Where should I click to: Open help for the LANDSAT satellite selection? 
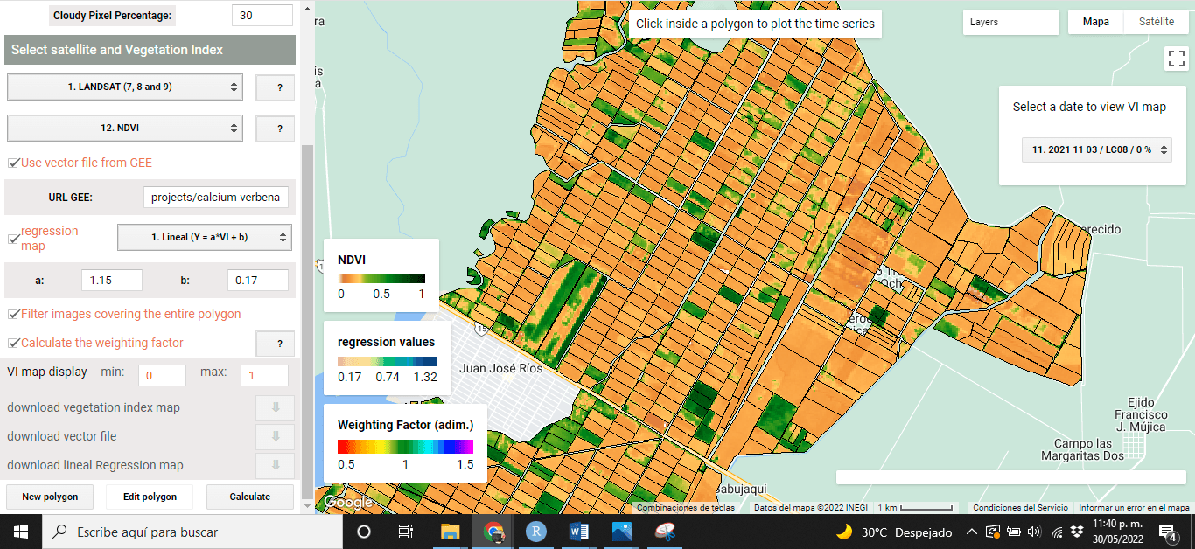275,87
